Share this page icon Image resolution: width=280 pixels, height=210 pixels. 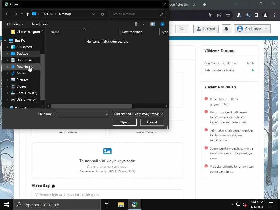(x=219, y=15)
